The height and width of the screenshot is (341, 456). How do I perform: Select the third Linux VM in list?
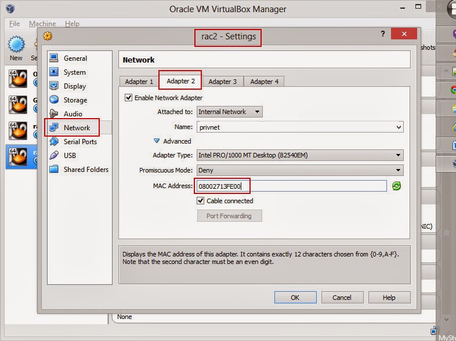coord(18,131)
